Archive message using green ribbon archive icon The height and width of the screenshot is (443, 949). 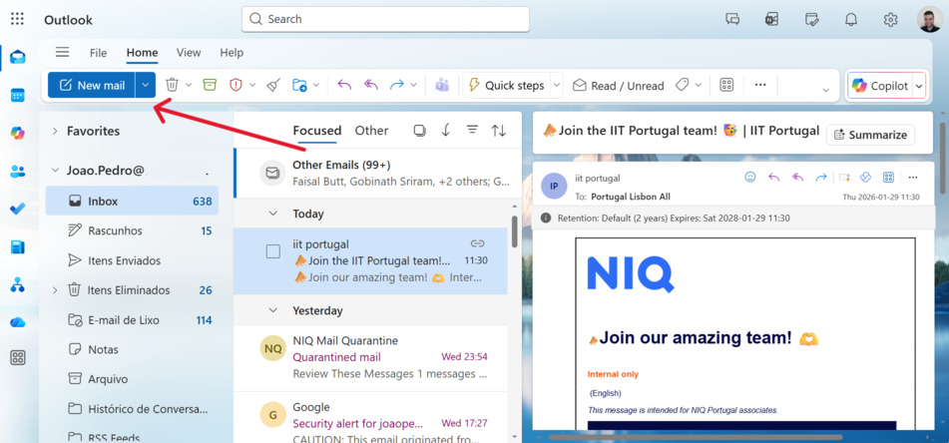click(210, 86)
